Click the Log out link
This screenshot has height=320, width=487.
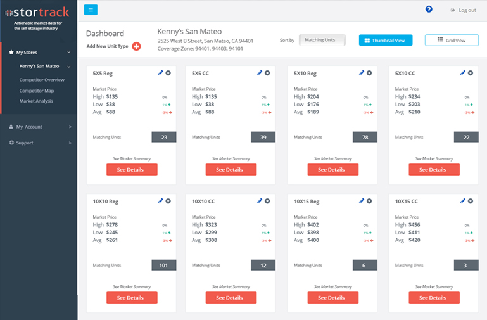click(x=463, y=10)
